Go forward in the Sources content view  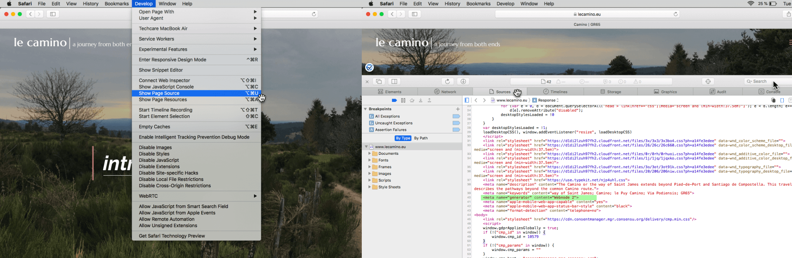[484, 100]
